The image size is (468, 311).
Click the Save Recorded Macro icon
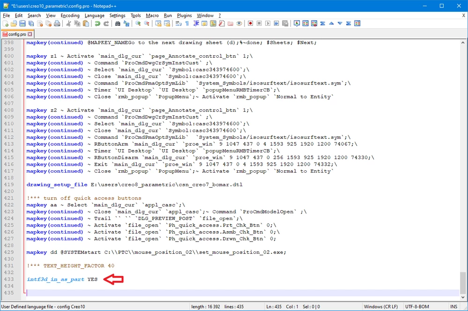click(x=285, y=23)
